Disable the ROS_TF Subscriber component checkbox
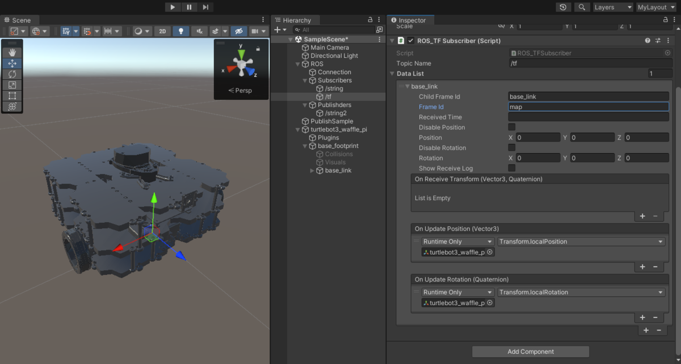Image resolution: width=681 pixels, height=364 pixels. (x=411, y=41)
